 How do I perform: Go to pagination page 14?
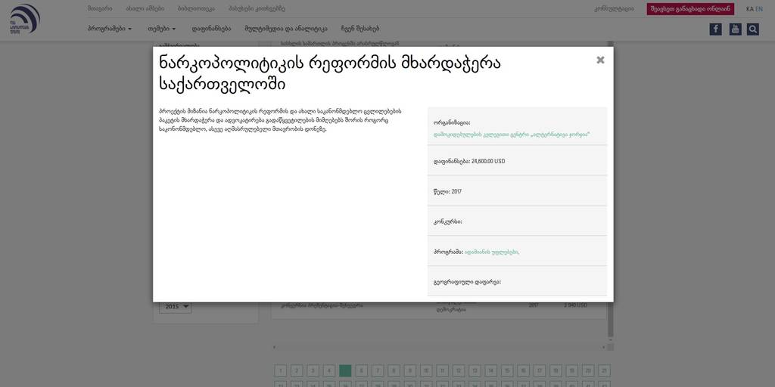490,370
